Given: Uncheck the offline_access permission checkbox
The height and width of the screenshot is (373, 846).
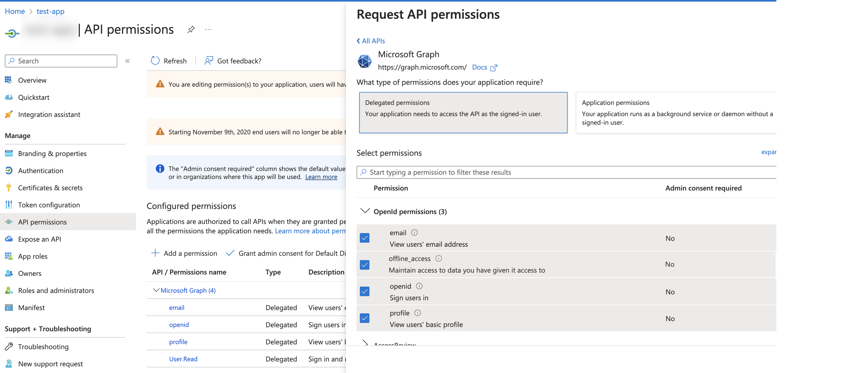Looking at the screenshot, I should (x=365, y=264).
